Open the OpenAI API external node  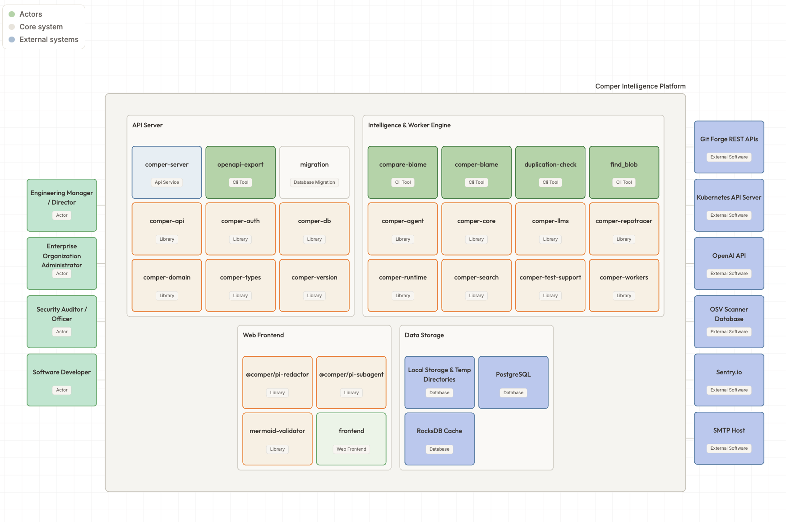[729, 264]
